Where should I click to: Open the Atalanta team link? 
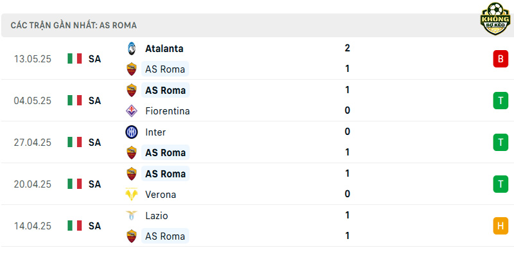point(164,49)
